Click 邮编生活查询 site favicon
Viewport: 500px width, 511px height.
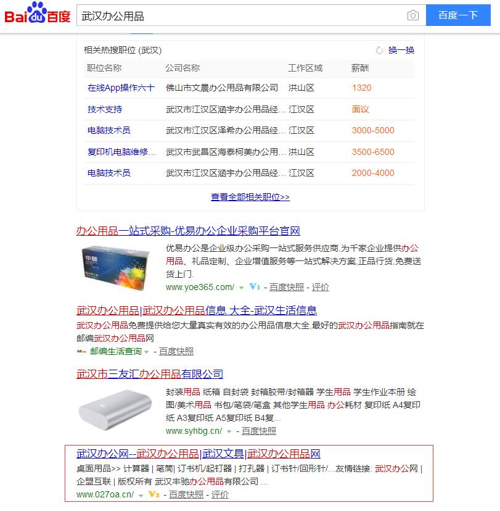(81, 351)
